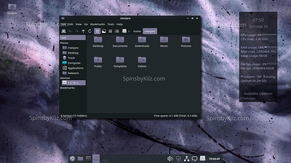This screenshot has height=163, width=291.
Task: Open a new tab with toolbar icon
Action: pos(63,31)
